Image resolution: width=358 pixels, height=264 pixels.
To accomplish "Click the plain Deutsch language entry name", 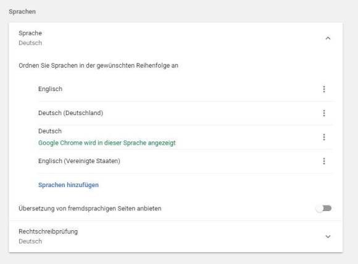I will pos(50,131).
